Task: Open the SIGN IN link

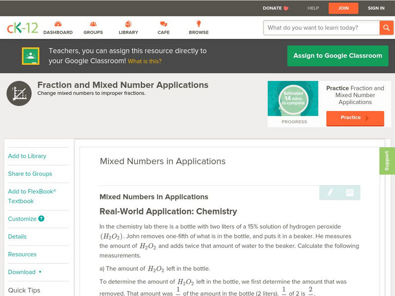Action: point(376,8)
